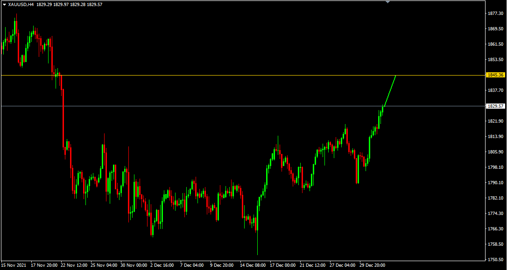Click the 1813.90 price axis label
The image size is (507, 270).
[x=496, y=136]
